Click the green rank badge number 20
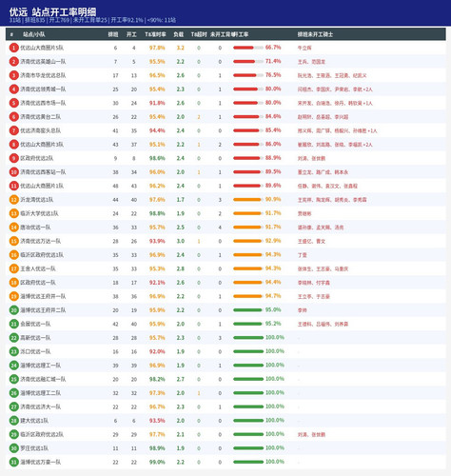This screenshot has height=476, width=451. pyautogui.click(x=13, y=310)
